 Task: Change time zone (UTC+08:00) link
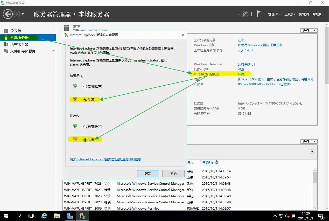(x=276, y=79)
